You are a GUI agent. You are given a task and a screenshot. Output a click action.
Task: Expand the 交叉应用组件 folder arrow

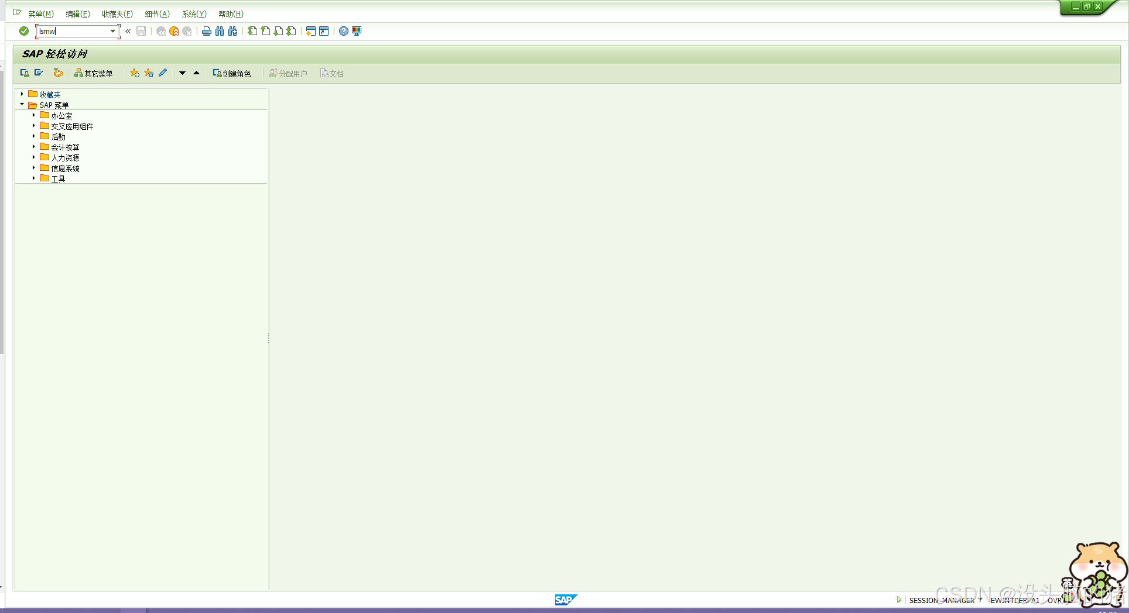click(34, 126)
